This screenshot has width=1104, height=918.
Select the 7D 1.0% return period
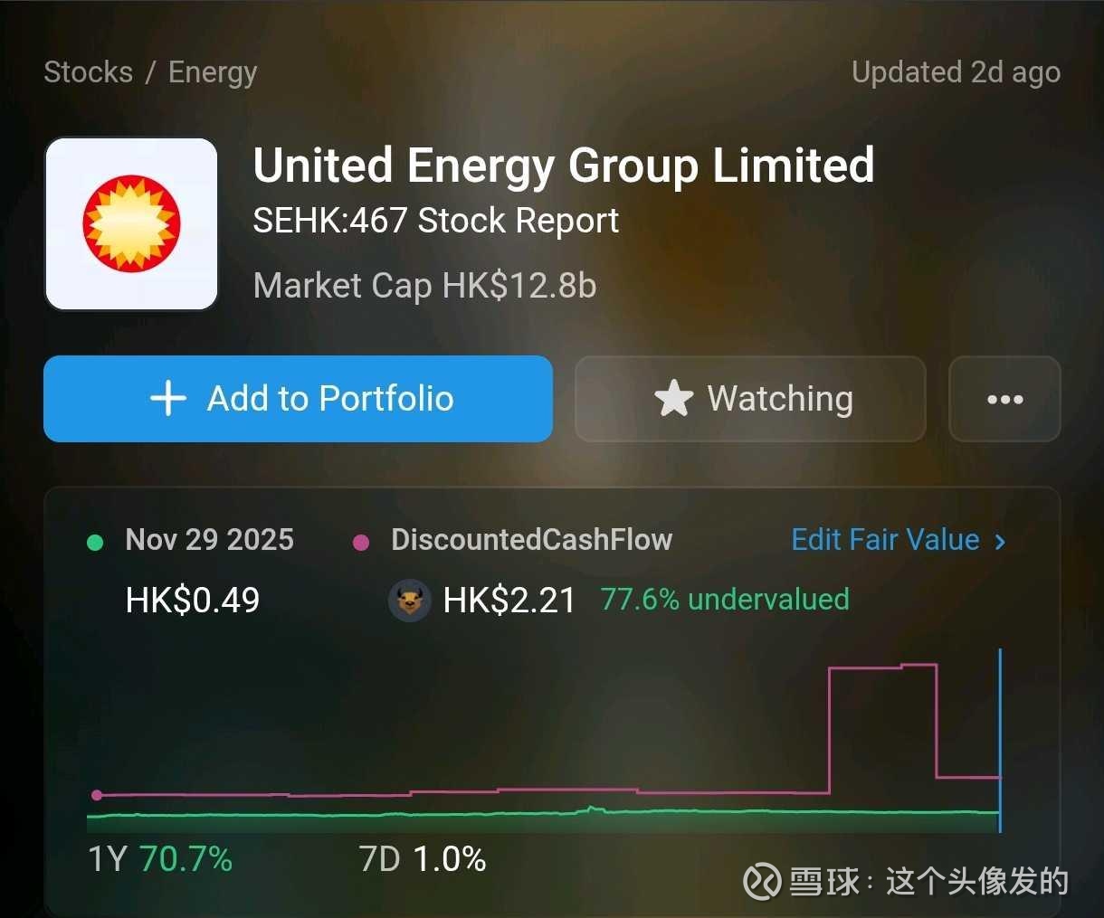point(423,858)
